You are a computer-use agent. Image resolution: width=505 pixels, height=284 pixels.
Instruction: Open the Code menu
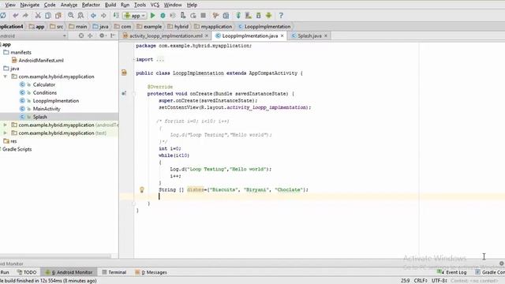coord(50,5)
